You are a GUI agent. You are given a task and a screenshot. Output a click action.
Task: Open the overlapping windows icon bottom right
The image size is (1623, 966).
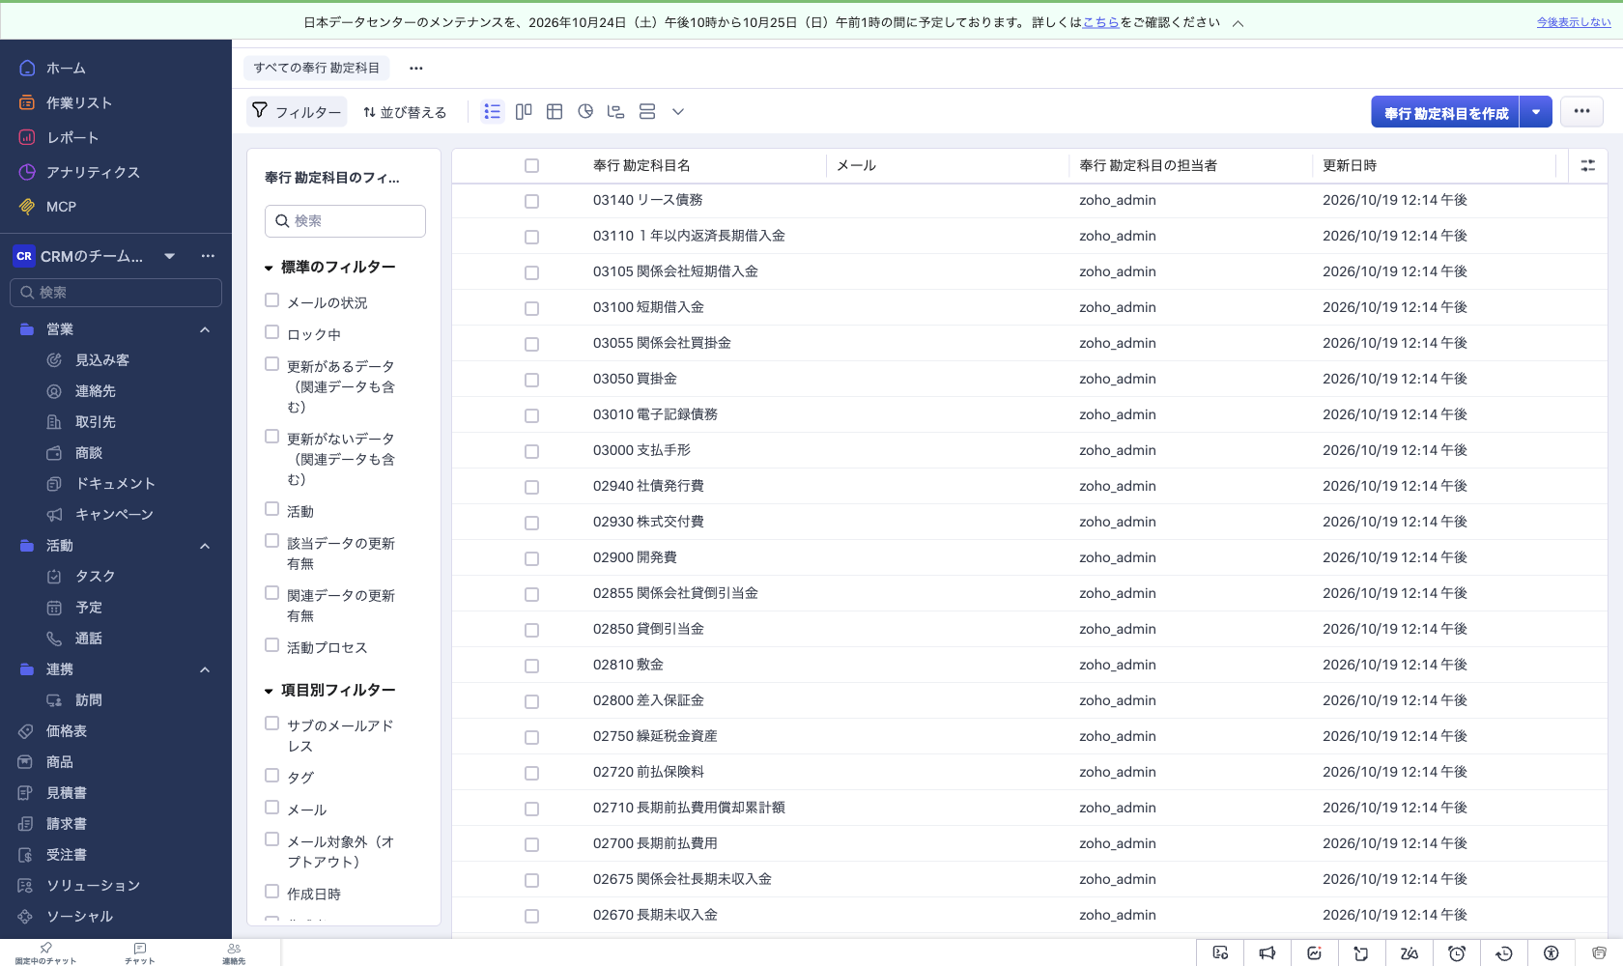tap(1599, 953)
